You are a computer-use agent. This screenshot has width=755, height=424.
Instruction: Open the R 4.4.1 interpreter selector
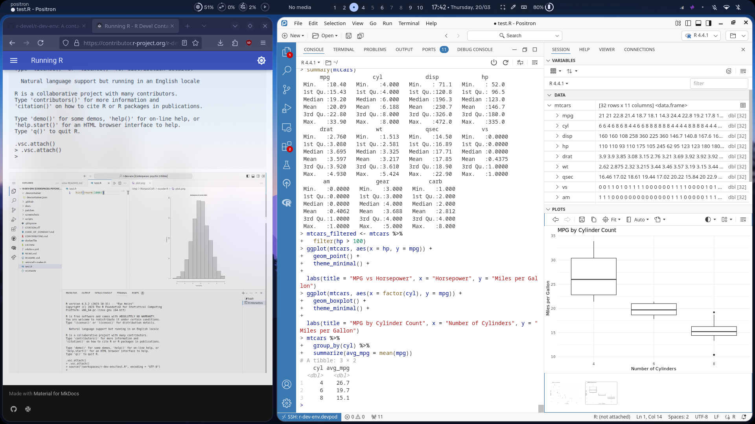701,35
